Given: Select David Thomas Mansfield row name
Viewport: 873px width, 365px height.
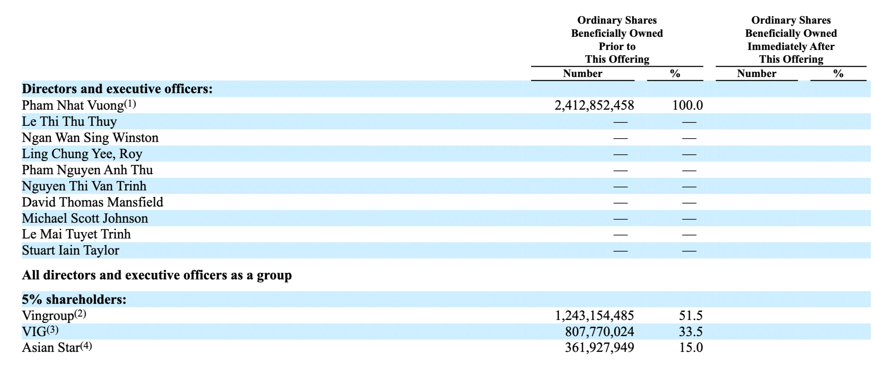Looking at the screenshot, I should point(92,202).
